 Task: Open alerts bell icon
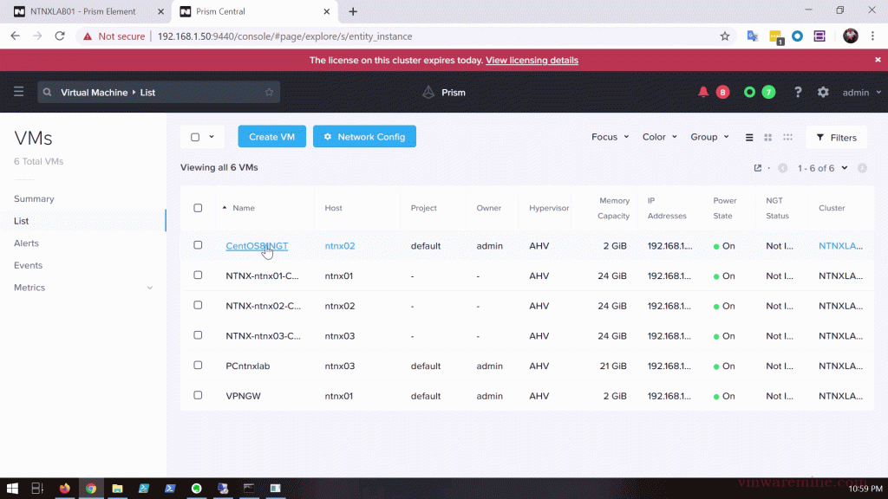[702, 92]
